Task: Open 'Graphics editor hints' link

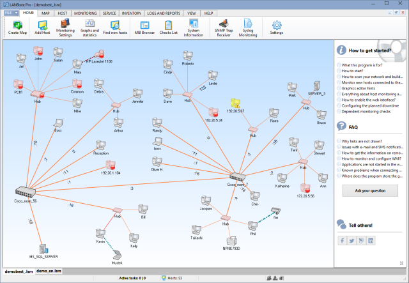Action: tap(359, 88)
